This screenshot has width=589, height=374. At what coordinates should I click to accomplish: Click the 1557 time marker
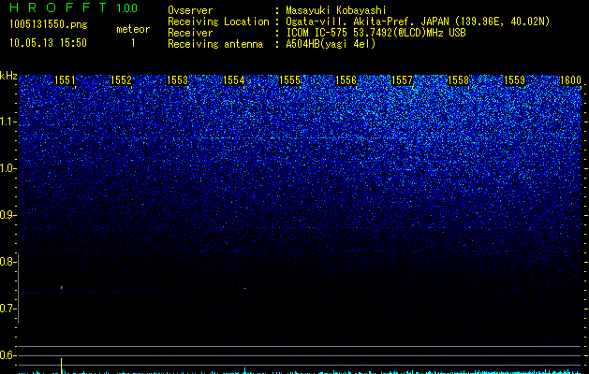pyautogui.click(x=402, y=80)
